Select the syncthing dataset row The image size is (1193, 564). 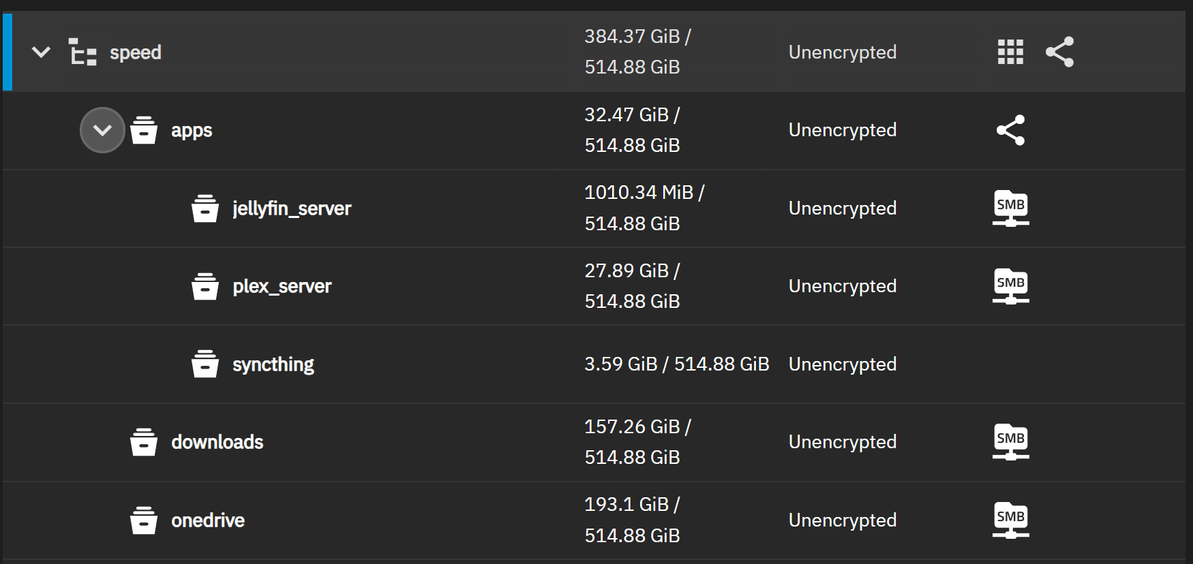click(x=594, y=364)
